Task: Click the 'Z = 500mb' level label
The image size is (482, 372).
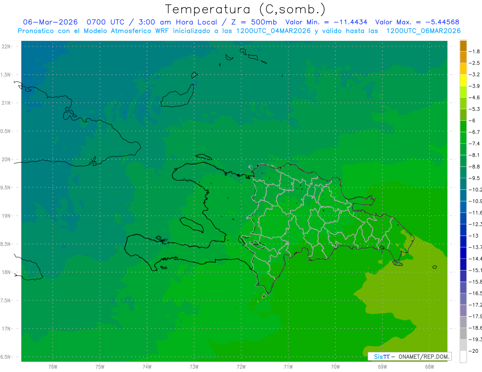Action: coord(255,22)
